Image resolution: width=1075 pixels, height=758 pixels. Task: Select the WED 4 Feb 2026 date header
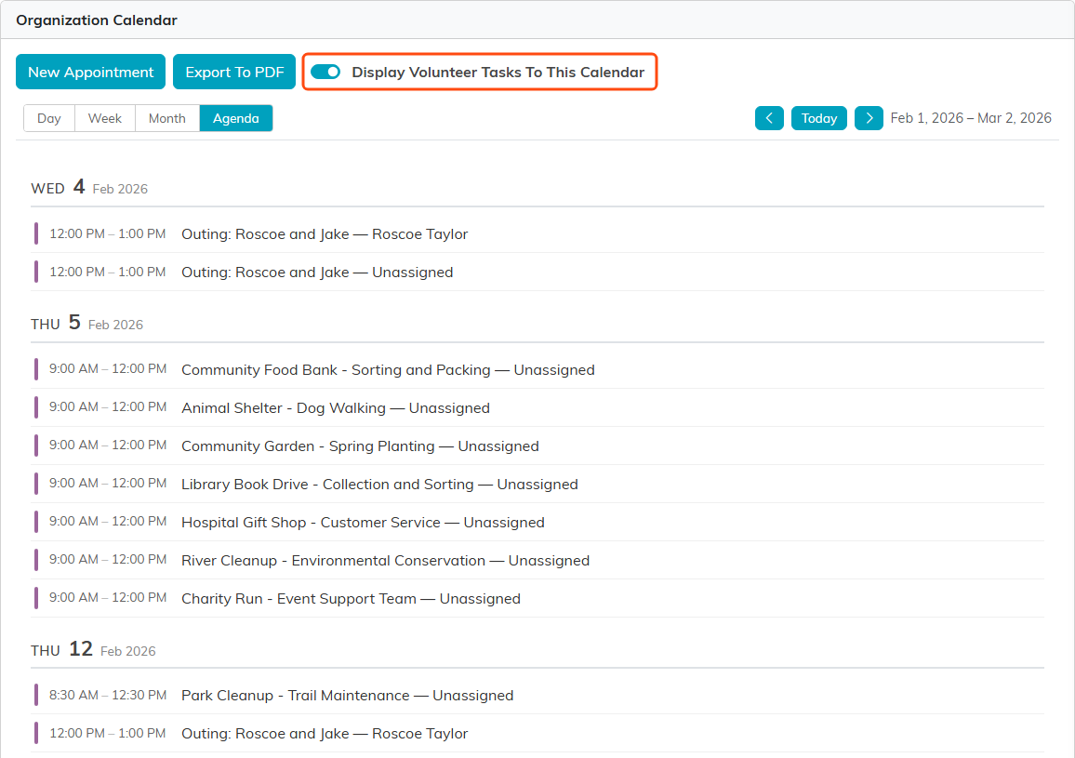pos(89,187)
